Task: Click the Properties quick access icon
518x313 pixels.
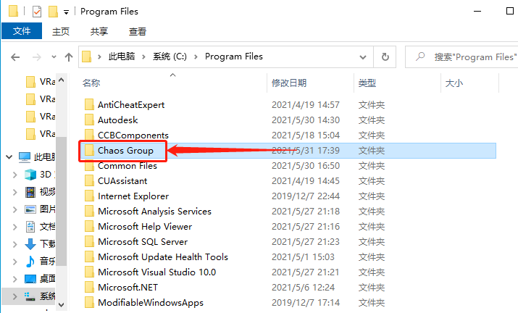Action: point(37,12)
